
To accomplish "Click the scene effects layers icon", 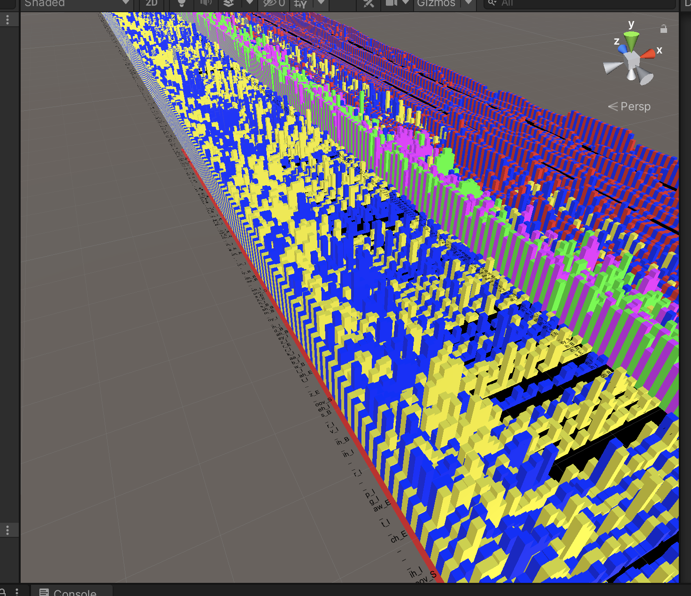I will (x=229, y=3).
